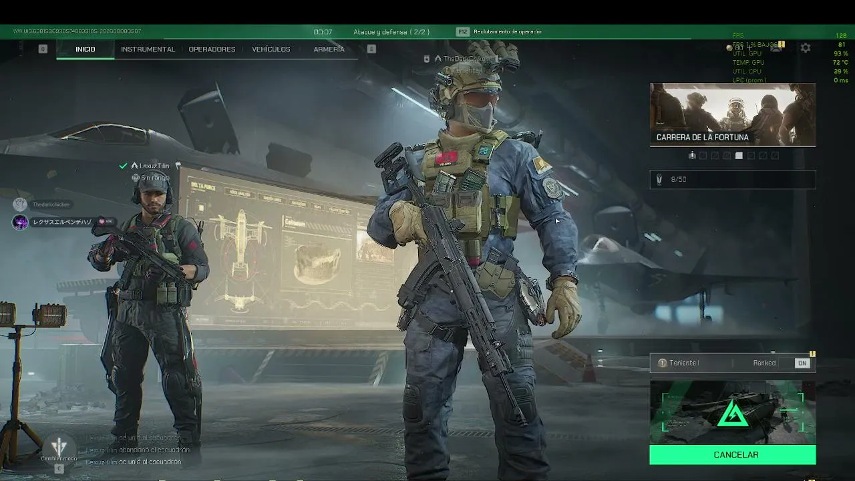Viewport: 855px width, 481px height.
Task: Click the yellow alert badge above Ranked
Action: pos(813,353)
